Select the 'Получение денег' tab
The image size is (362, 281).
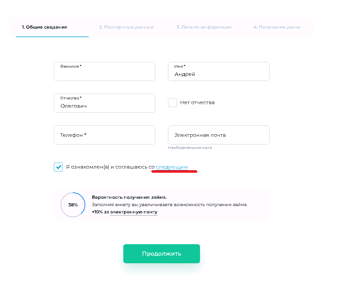coord(277,27)
